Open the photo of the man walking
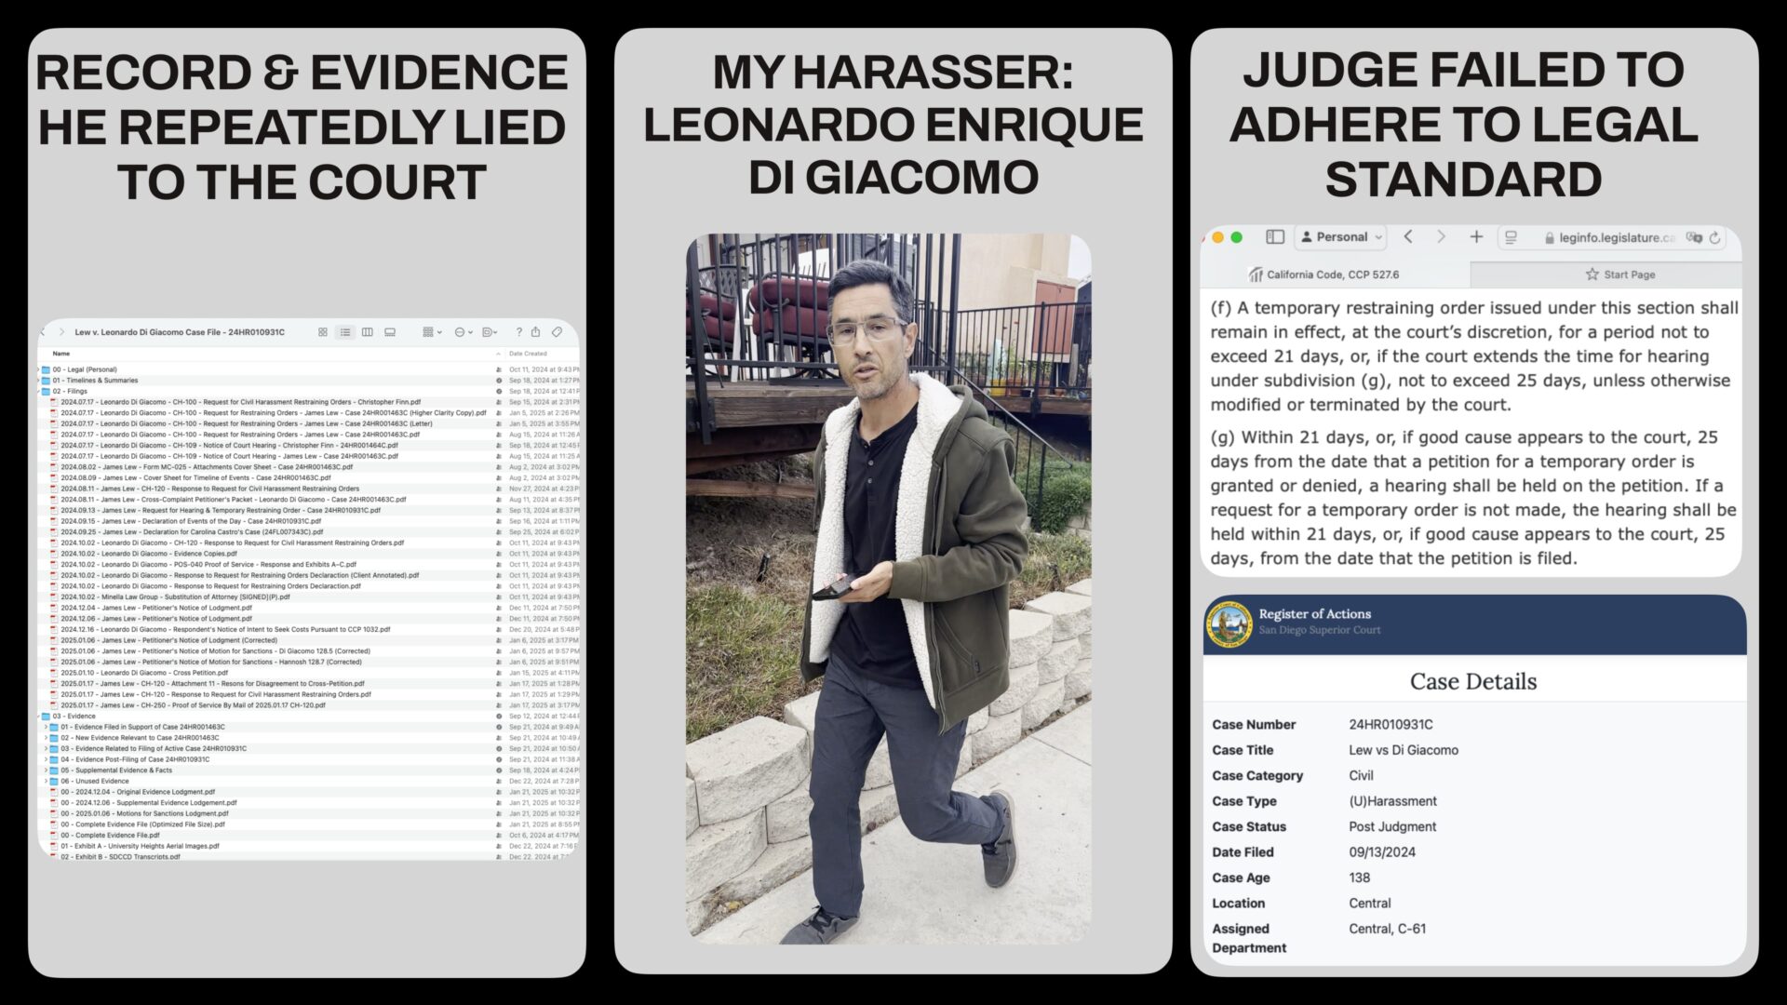1787x1005 pixels. [889, 588]
